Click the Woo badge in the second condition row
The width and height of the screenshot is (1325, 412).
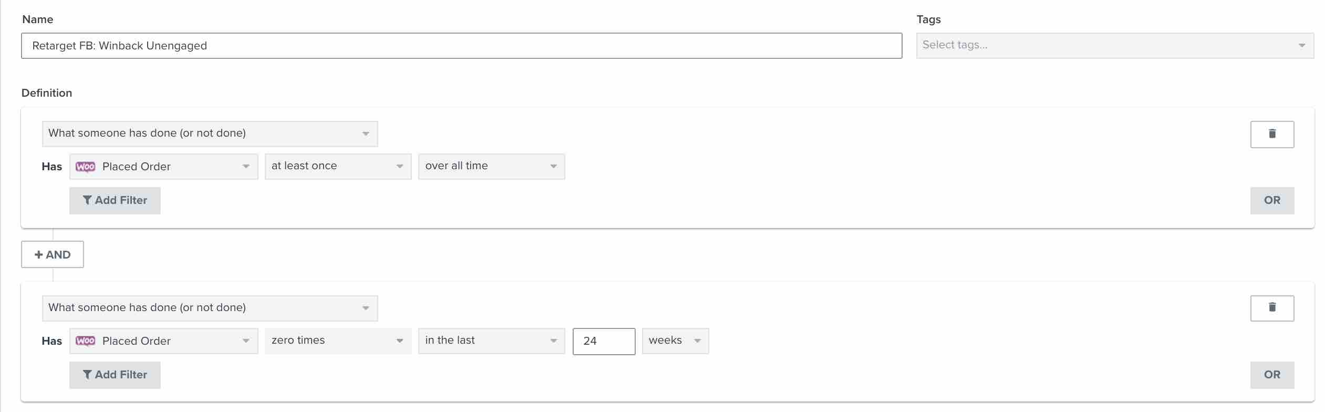coord(86,341)
